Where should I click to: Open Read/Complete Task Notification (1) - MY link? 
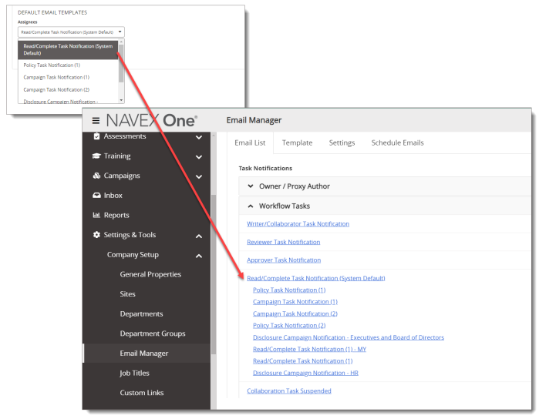(x=310, y=349)
